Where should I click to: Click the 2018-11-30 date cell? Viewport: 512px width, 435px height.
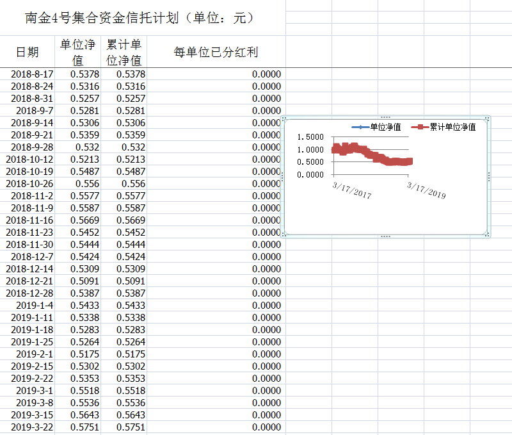28,245
